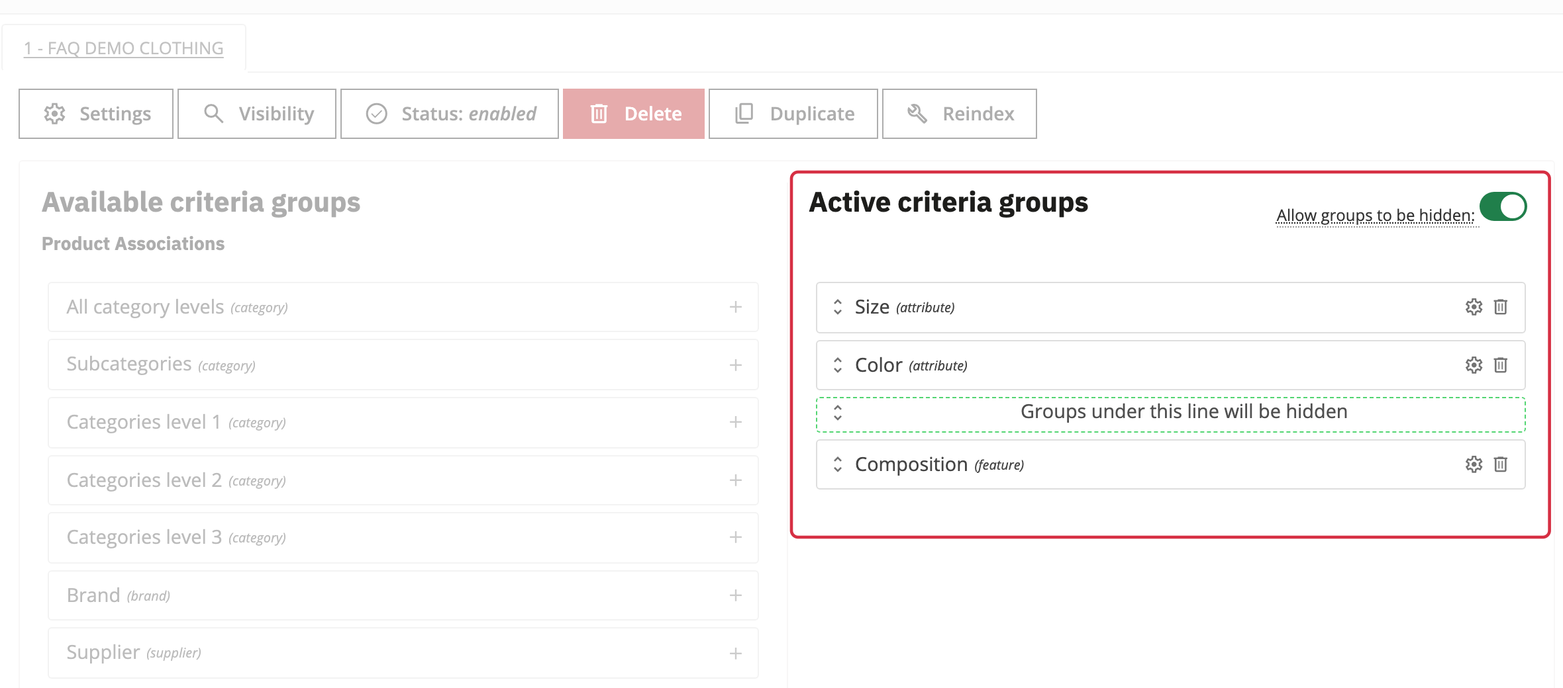Click the Visibility button
This screenshot has width=1563, height=688.
click(257, 114)
